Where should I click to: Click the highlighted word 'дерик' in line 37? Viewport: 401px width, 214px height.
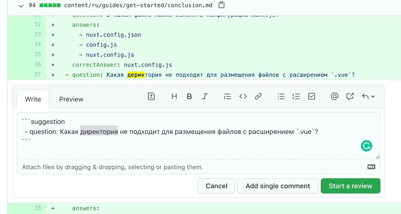click(136, 75)
